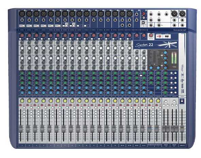Screen dimensions: 201x158
Task: Click the white RCA input jack
Action: tap(144, 17)
